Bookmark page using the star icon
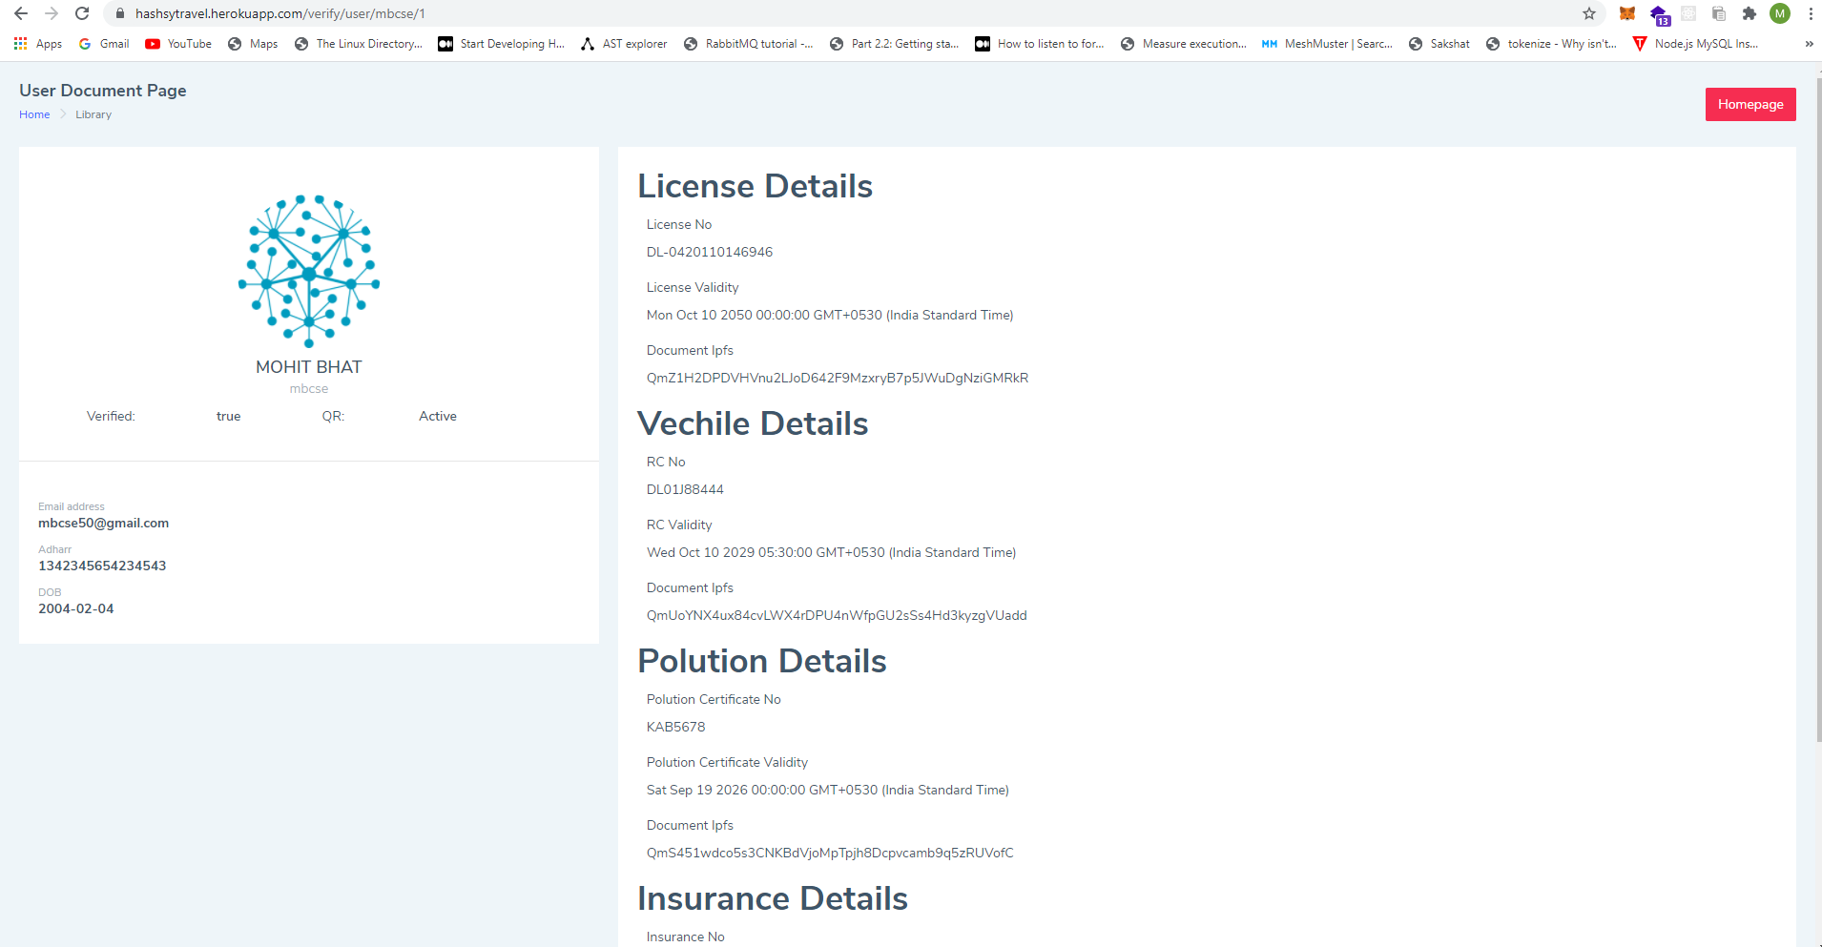This screenshot has height=947, width=1822. pyautogui.click(x=1589, y=13)
